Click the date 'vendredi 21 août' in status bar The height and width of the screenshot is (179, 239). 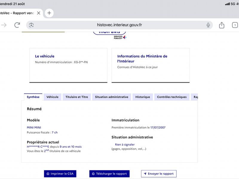point(12,4)
